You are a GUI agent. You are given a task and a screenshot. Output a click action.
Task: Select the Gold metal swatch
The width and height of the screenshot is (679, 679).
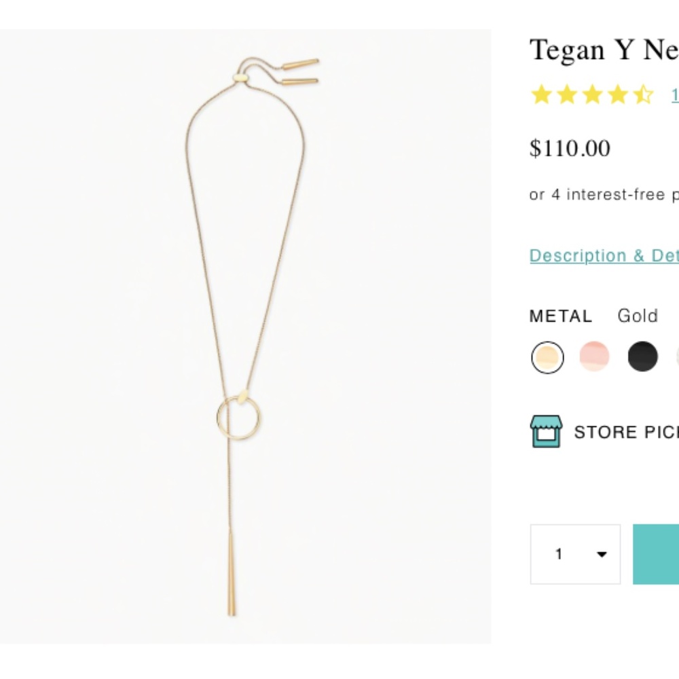[x=547, y=356]
